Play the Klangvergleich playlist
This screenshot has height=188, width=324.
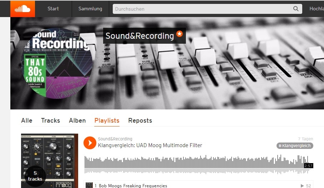(x=90, y=143)
